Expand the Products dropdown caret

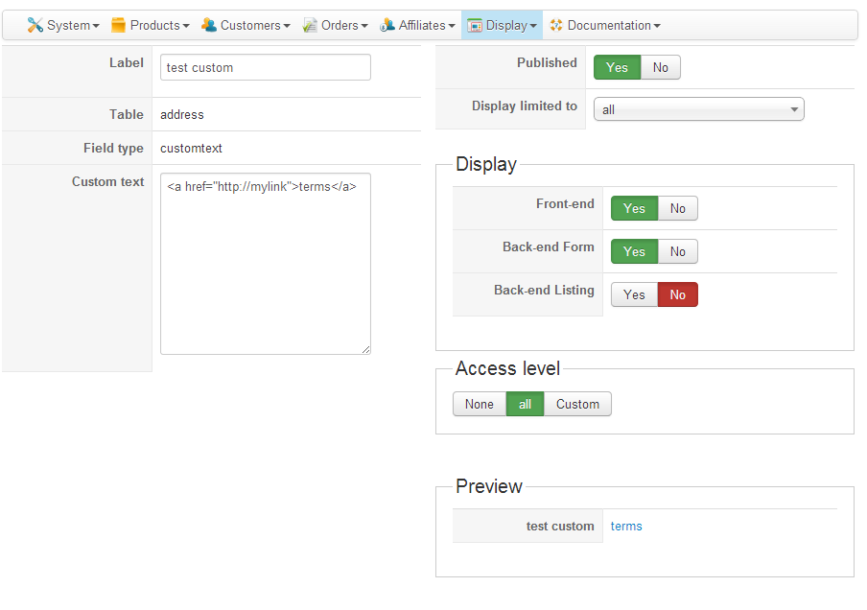coord(186,26)
